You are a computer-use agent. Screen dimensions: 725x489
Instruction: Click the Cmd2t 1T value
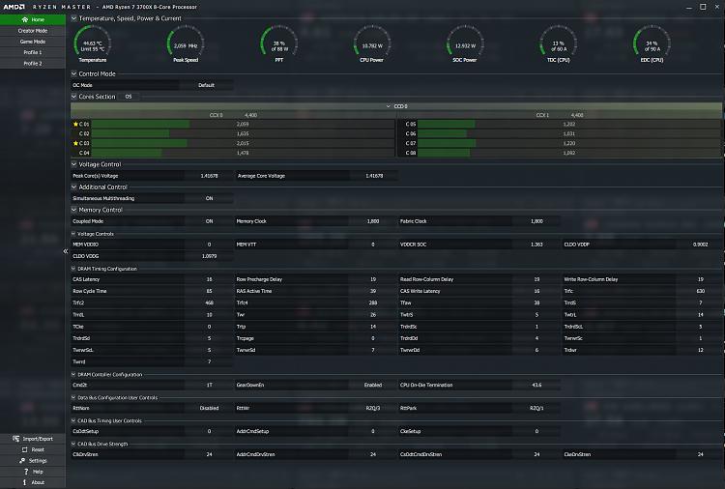click(209, 385)
